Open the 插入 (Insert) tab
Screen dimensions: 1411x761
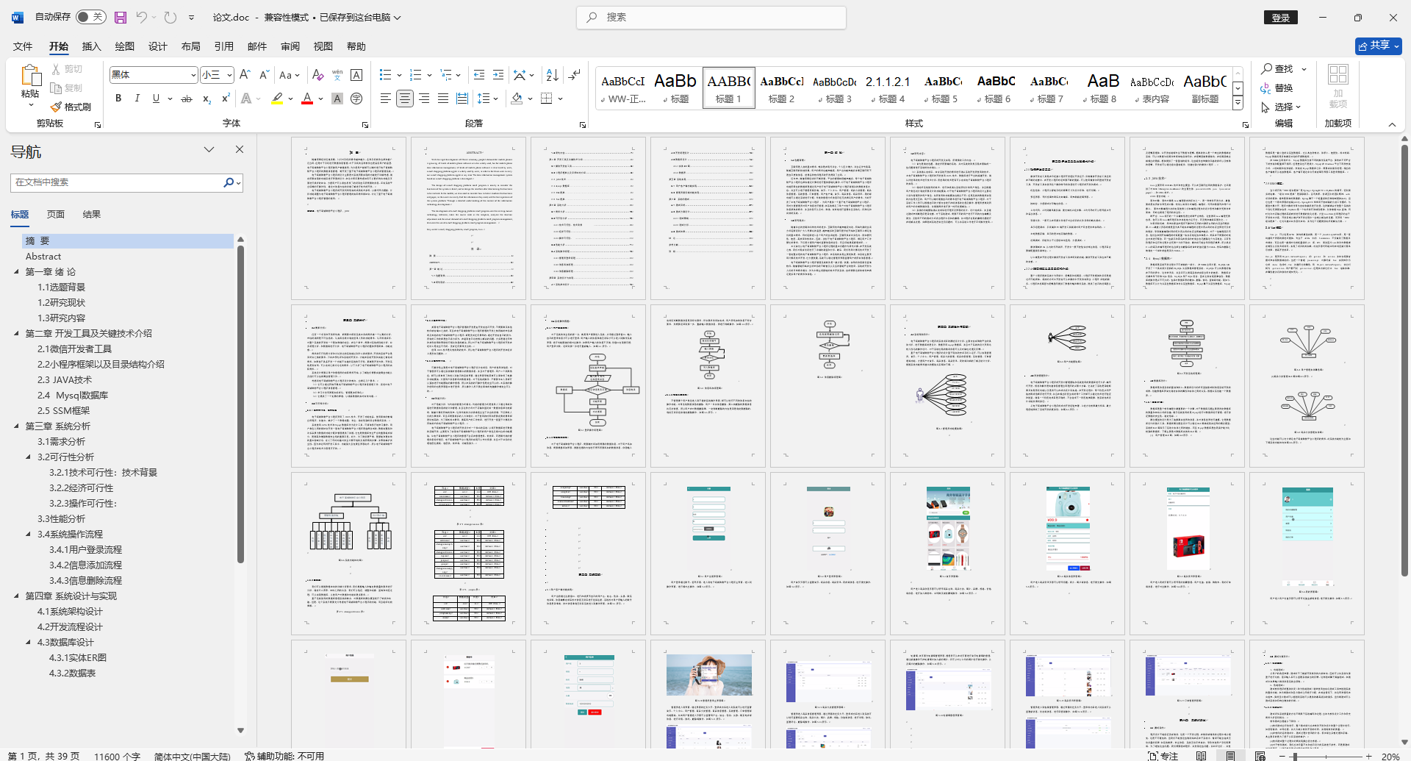pos(91,46)
